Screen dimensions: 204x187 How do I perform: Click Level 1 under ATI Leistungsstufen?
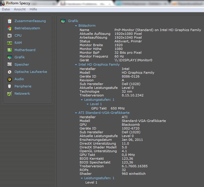(x=91, y=182)
